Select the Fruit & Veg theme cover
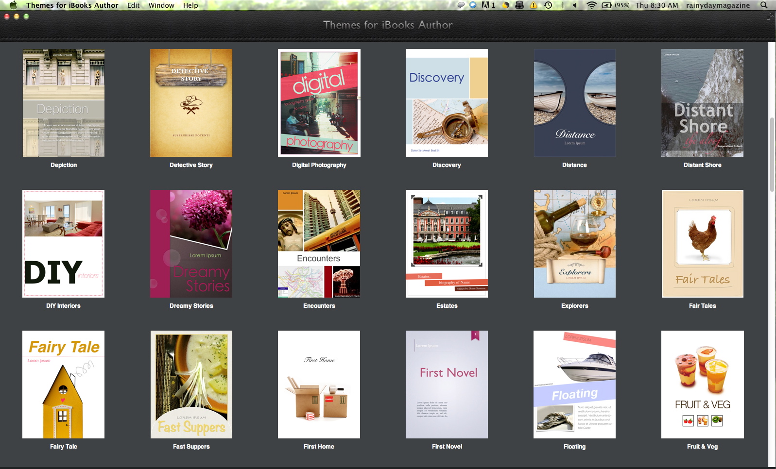Image resolution: width=776 pixels, height=469 pixels. click(703, 385)
